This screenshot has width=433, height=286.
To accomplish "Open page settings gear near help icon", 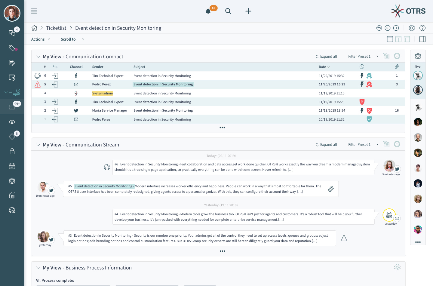I will click(412, 28).
